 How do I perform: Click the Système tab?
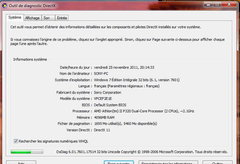click(x=15, y=17)
